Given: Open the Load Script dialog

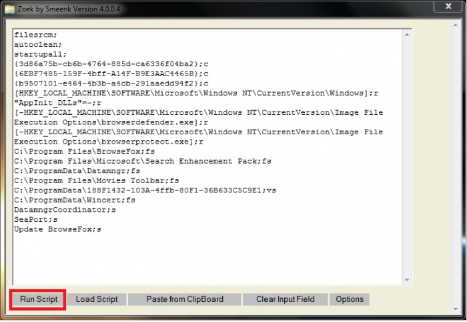Looking at the screenshot, I should pos(97,299).
